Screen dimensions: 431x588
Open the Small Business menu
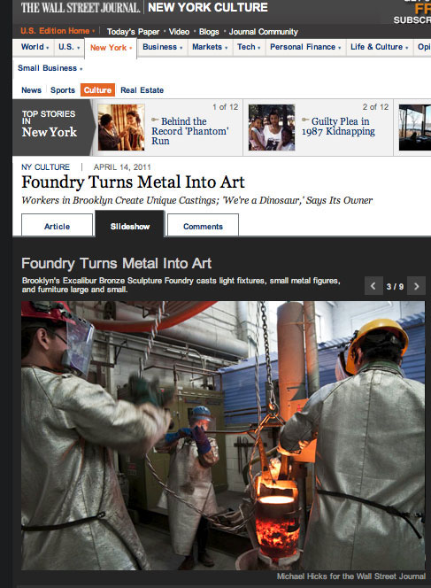[50, 68]
